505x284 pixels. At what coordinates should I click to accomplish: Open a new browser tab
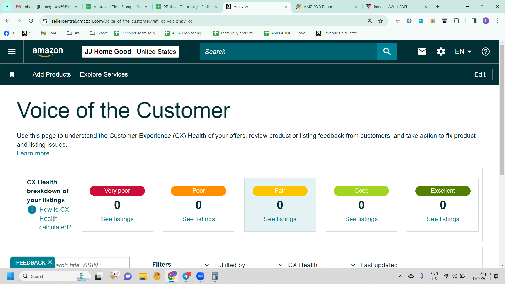(438, 7)
